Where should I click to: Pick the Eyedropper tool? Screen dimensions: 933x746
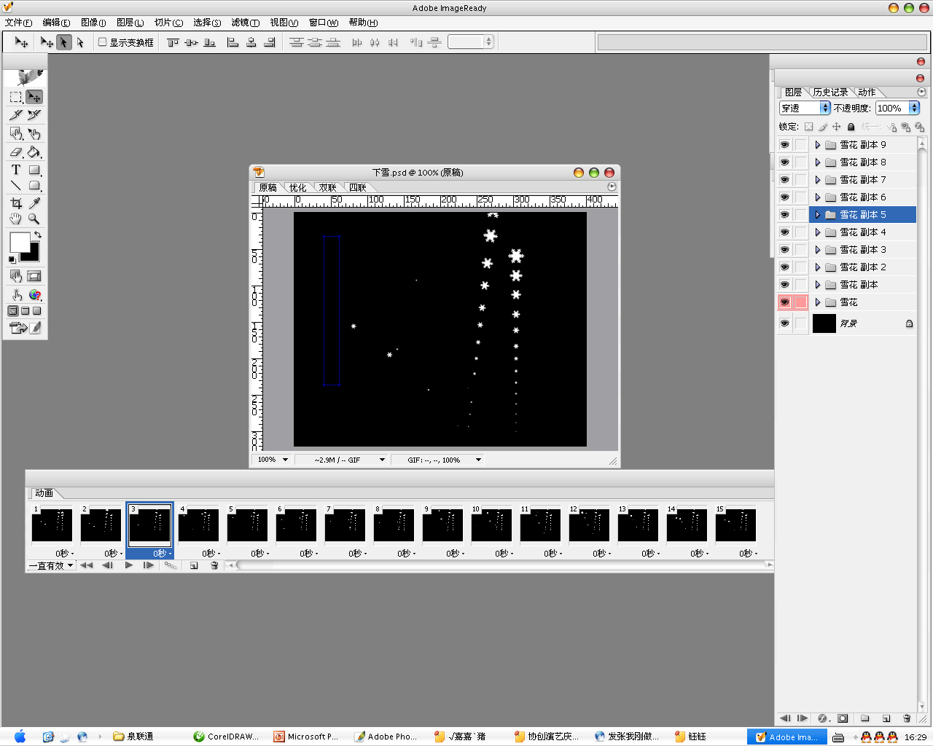point(34,203)
